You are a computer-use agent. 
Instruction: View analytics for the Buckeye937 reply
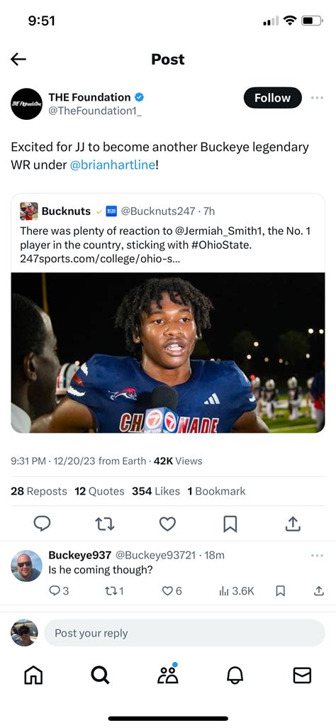(236, 590)
